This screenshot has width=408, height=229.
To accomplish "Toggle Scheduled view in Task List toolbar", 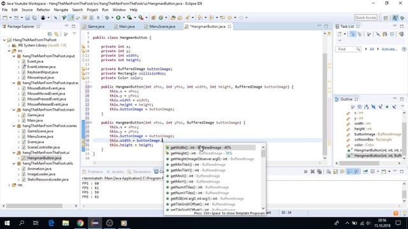I will coord(360,34).
